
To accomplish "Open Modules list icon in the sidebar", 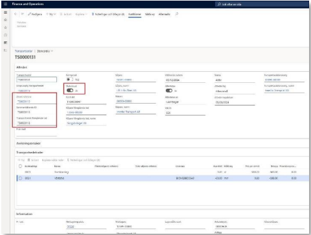I will point(5,50).
